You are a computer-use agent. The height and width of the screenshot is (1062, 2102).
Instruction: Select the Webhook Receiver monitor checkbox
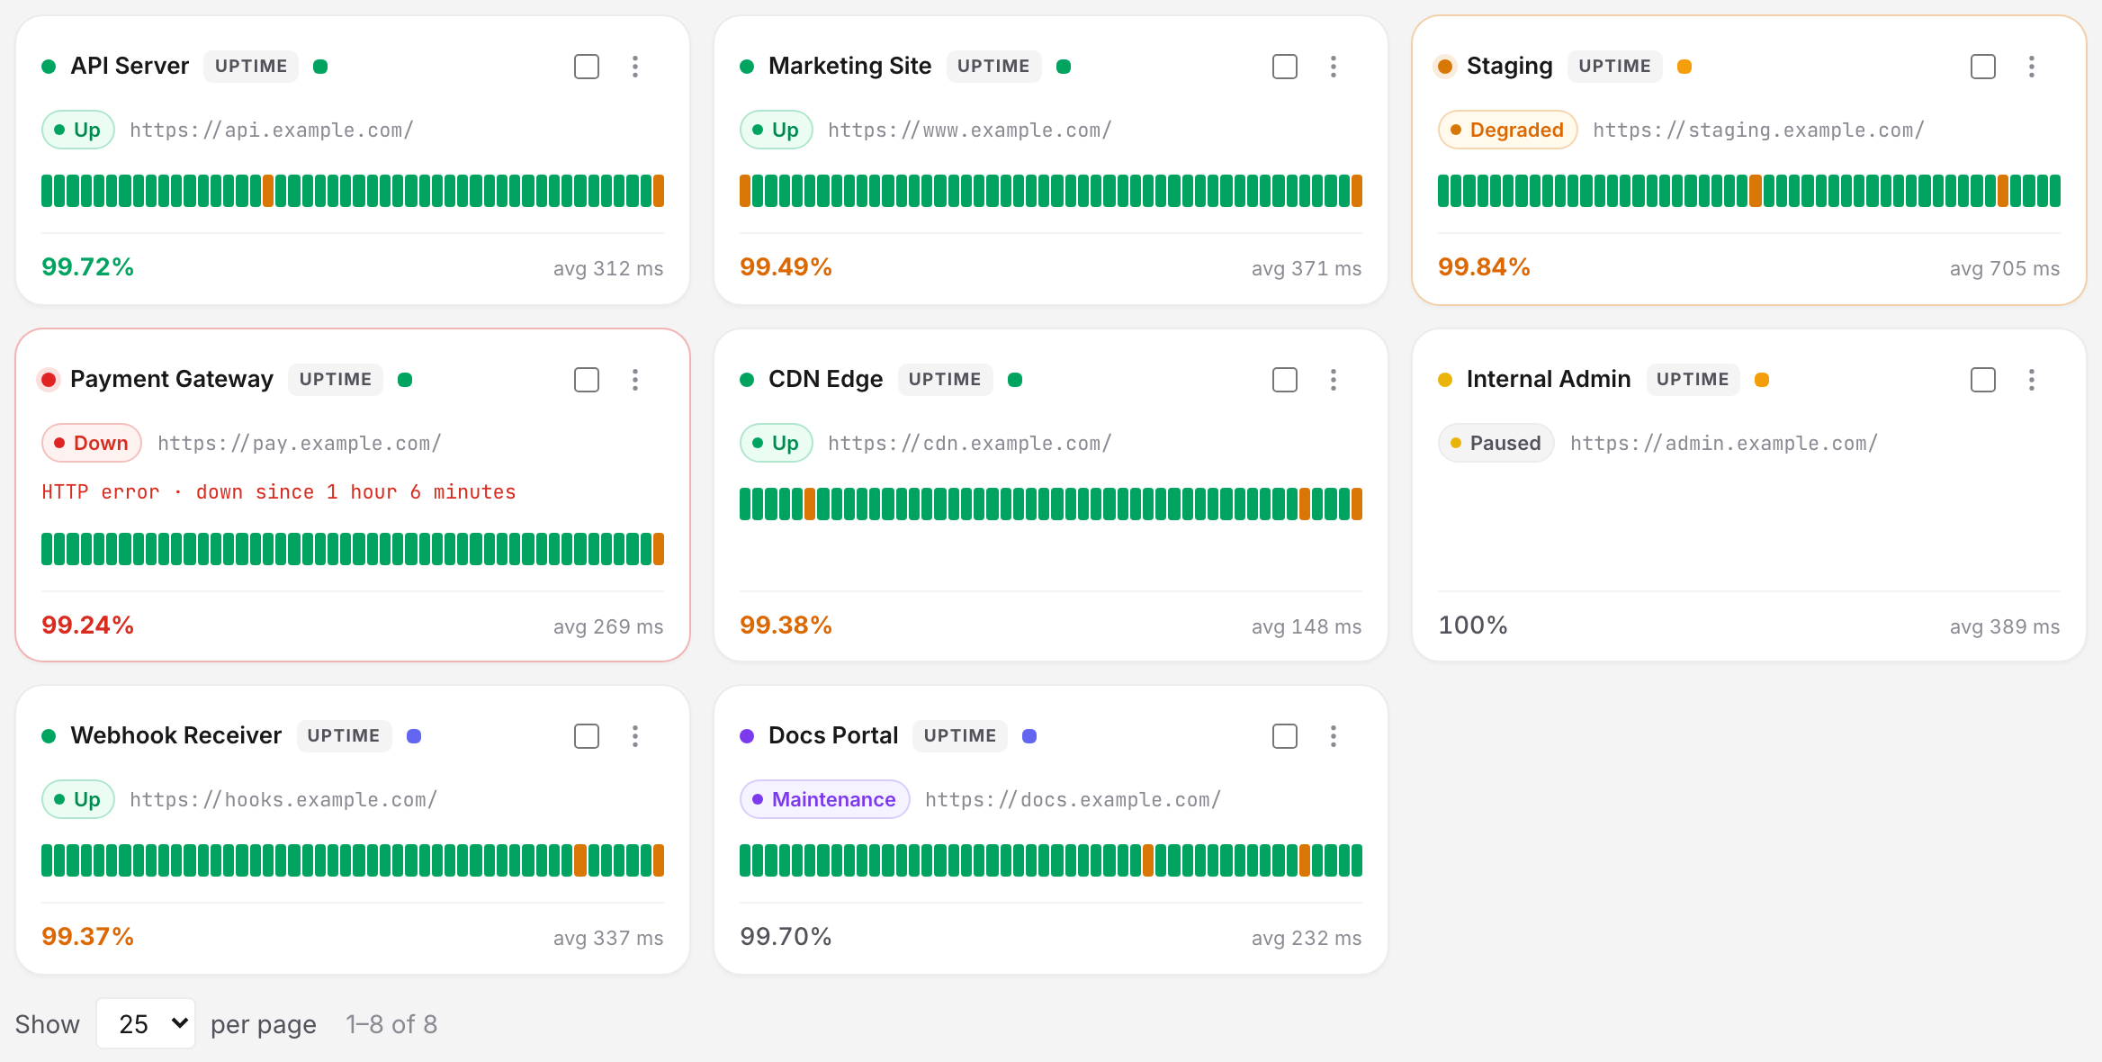587,736
